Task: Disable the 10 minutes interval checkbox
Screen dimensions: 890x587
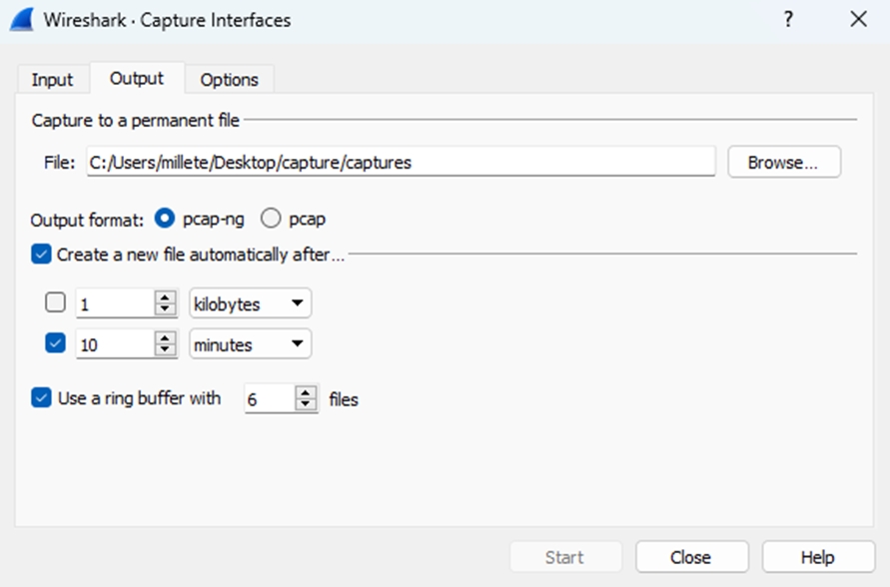Action: click(x=55, y=343)
